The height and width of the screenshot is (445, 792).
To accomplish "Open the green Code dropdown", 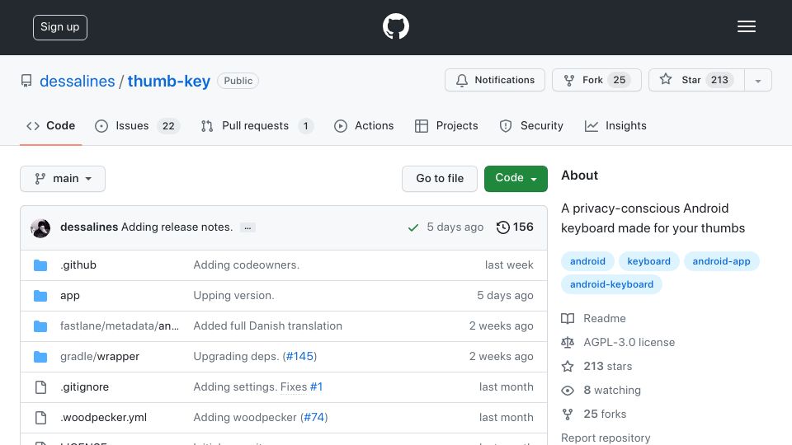I will 516,179.
